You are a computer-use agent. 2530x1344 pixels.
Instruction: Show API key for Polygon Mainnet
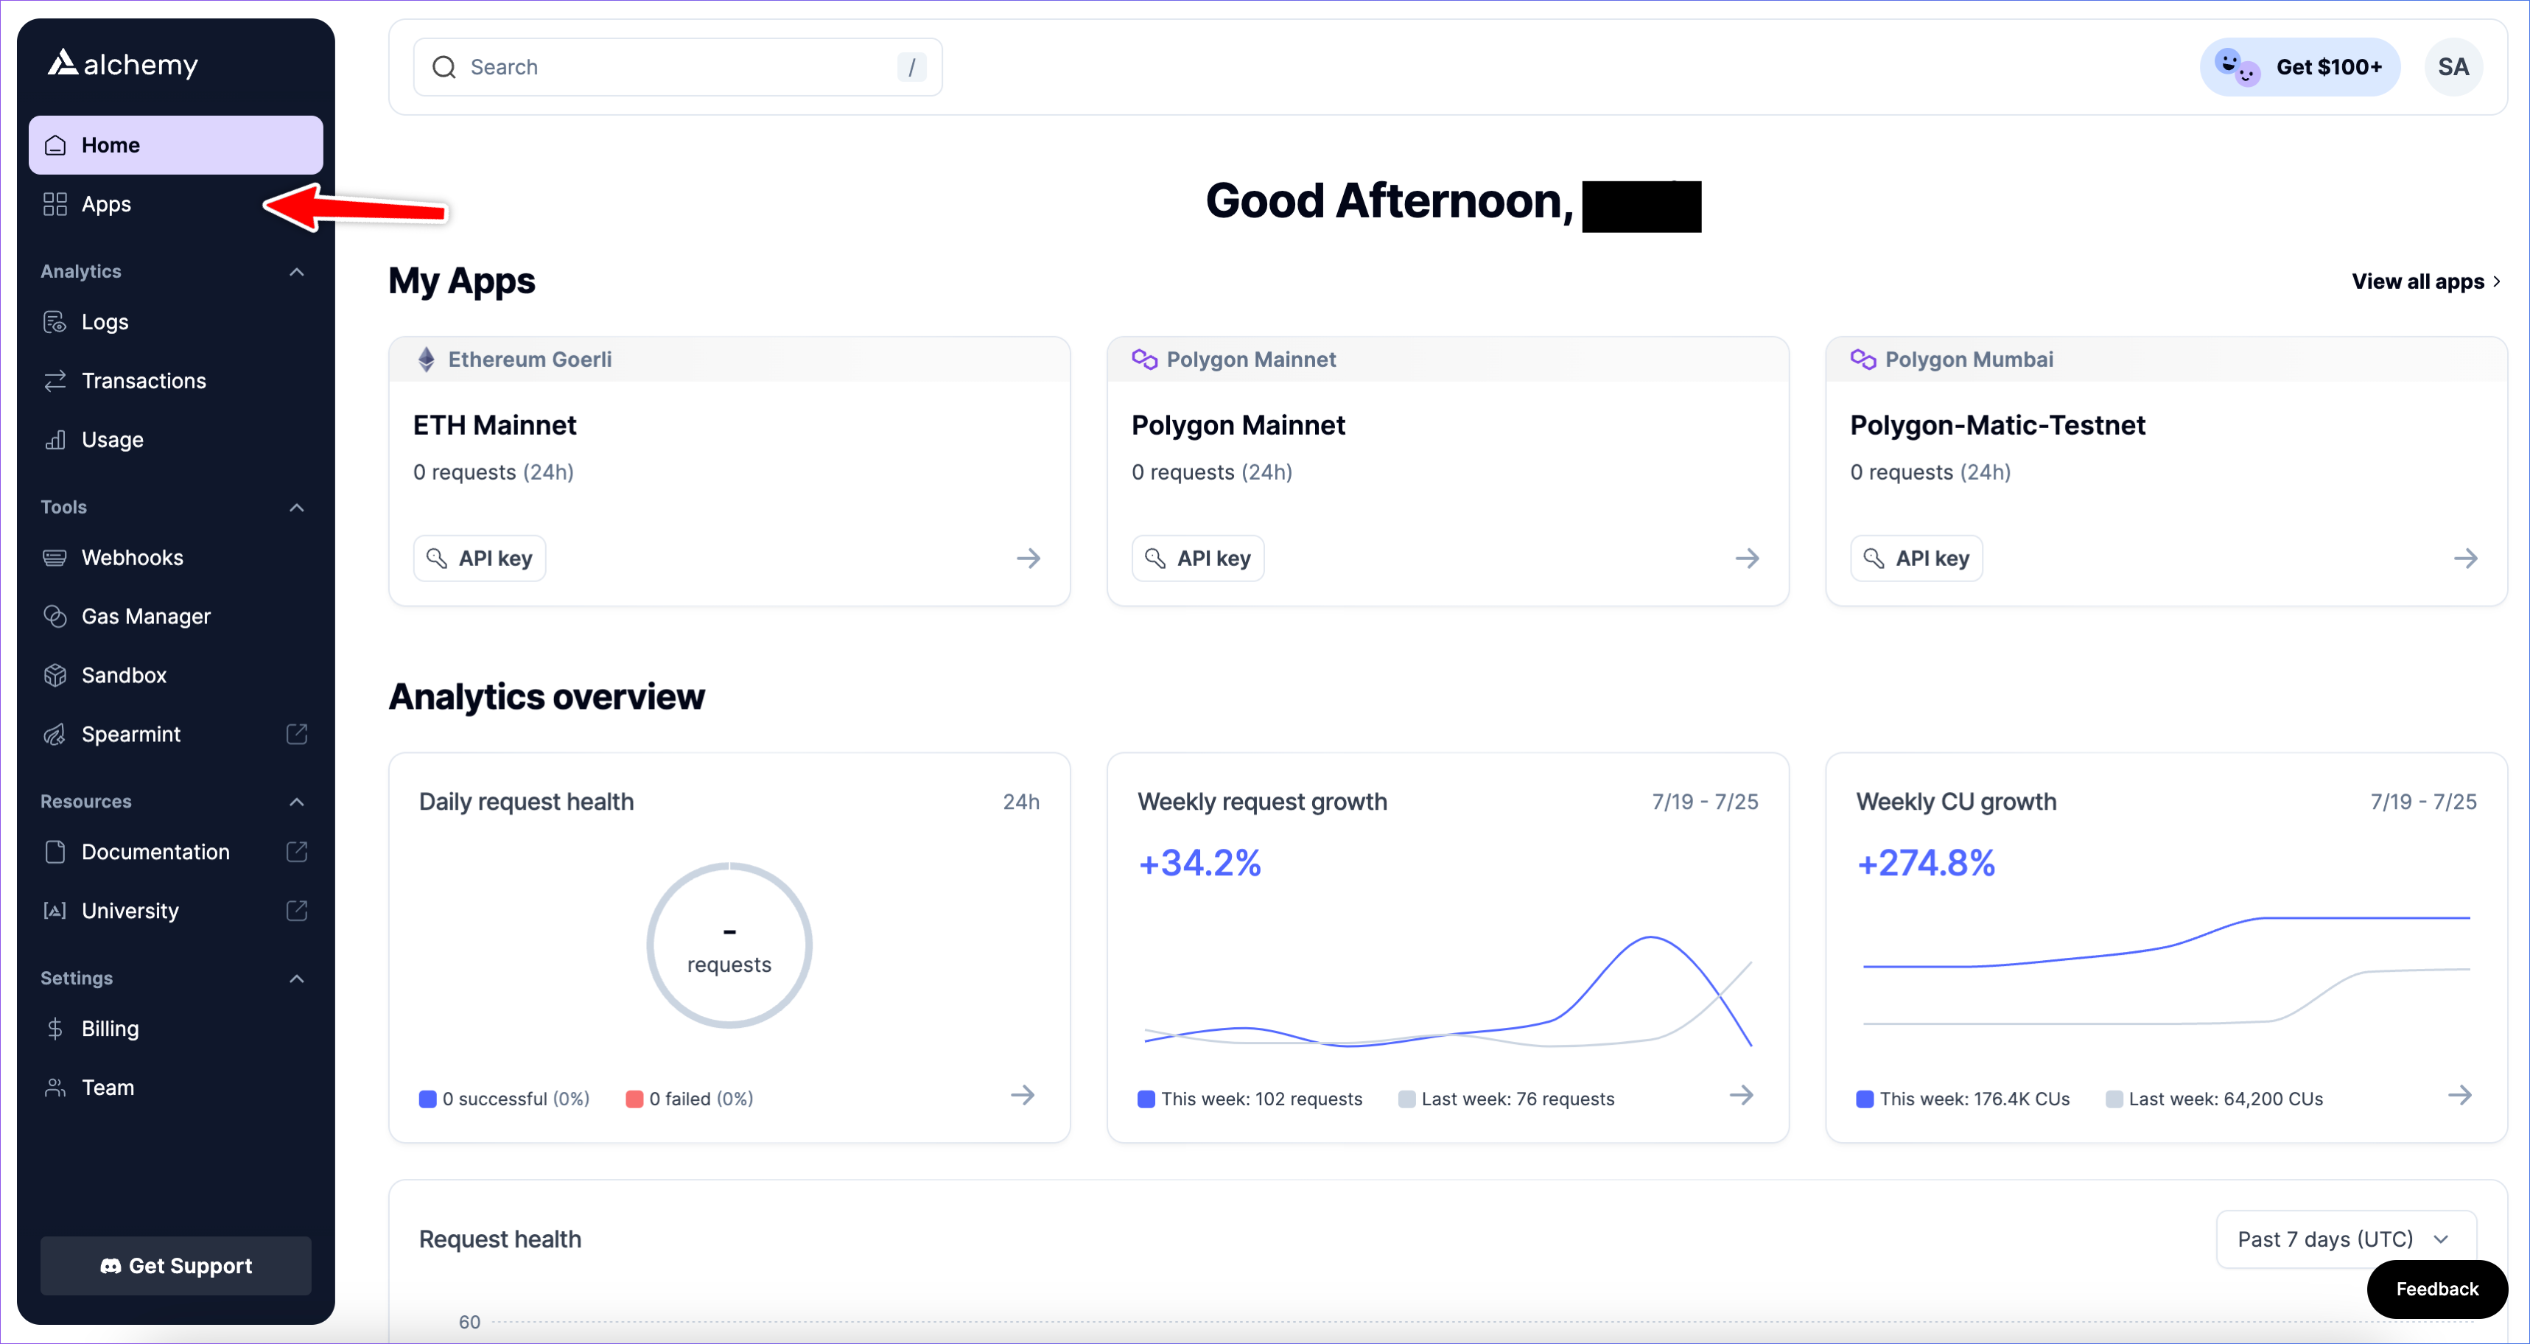(x=1197, y=558)
